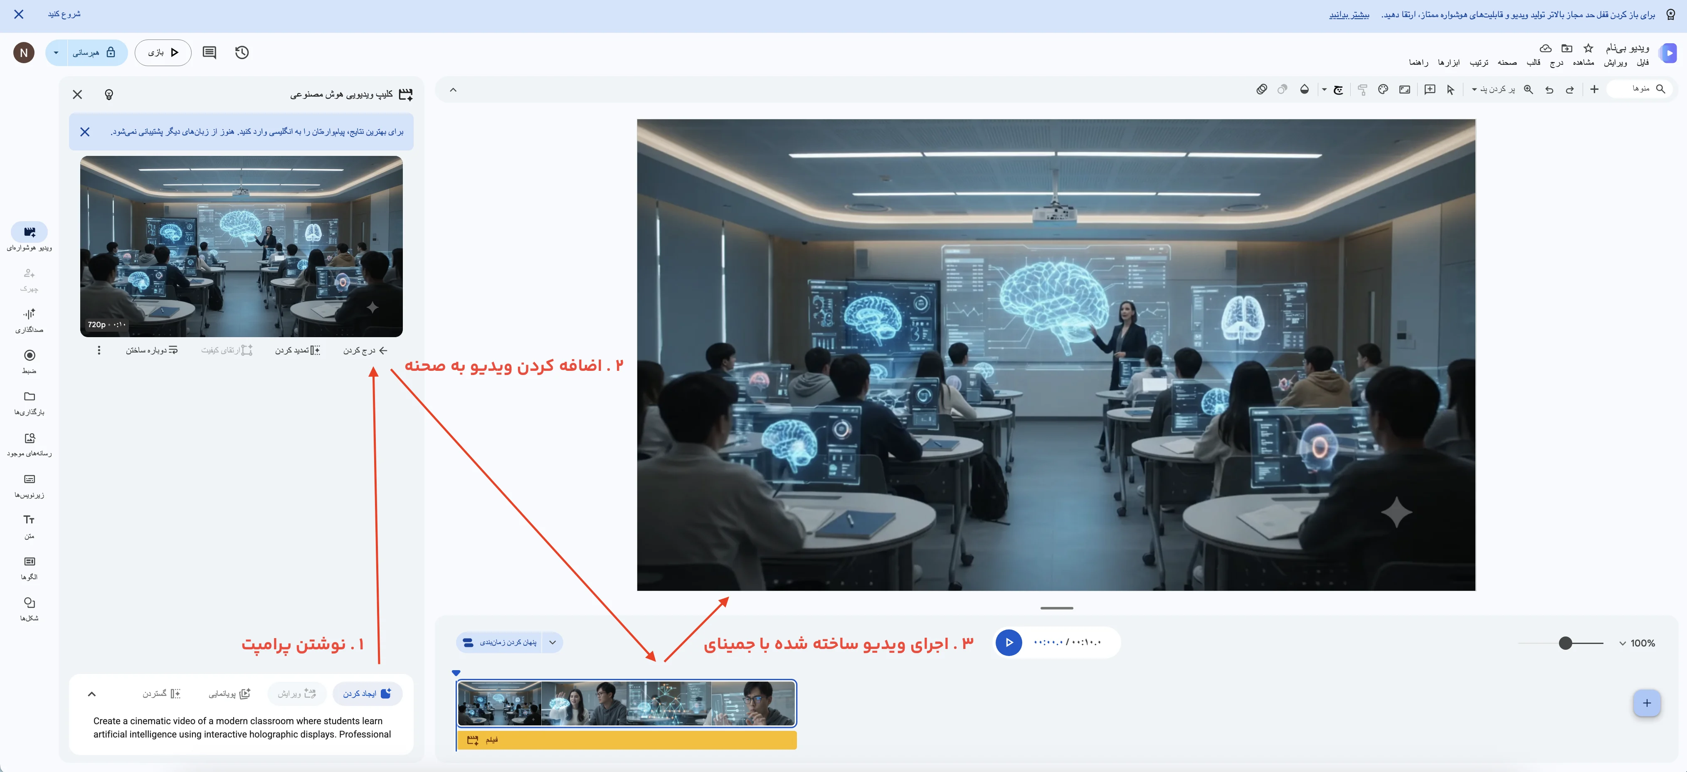Click the Play (بازی) presentation button

[x=163, y=52]
